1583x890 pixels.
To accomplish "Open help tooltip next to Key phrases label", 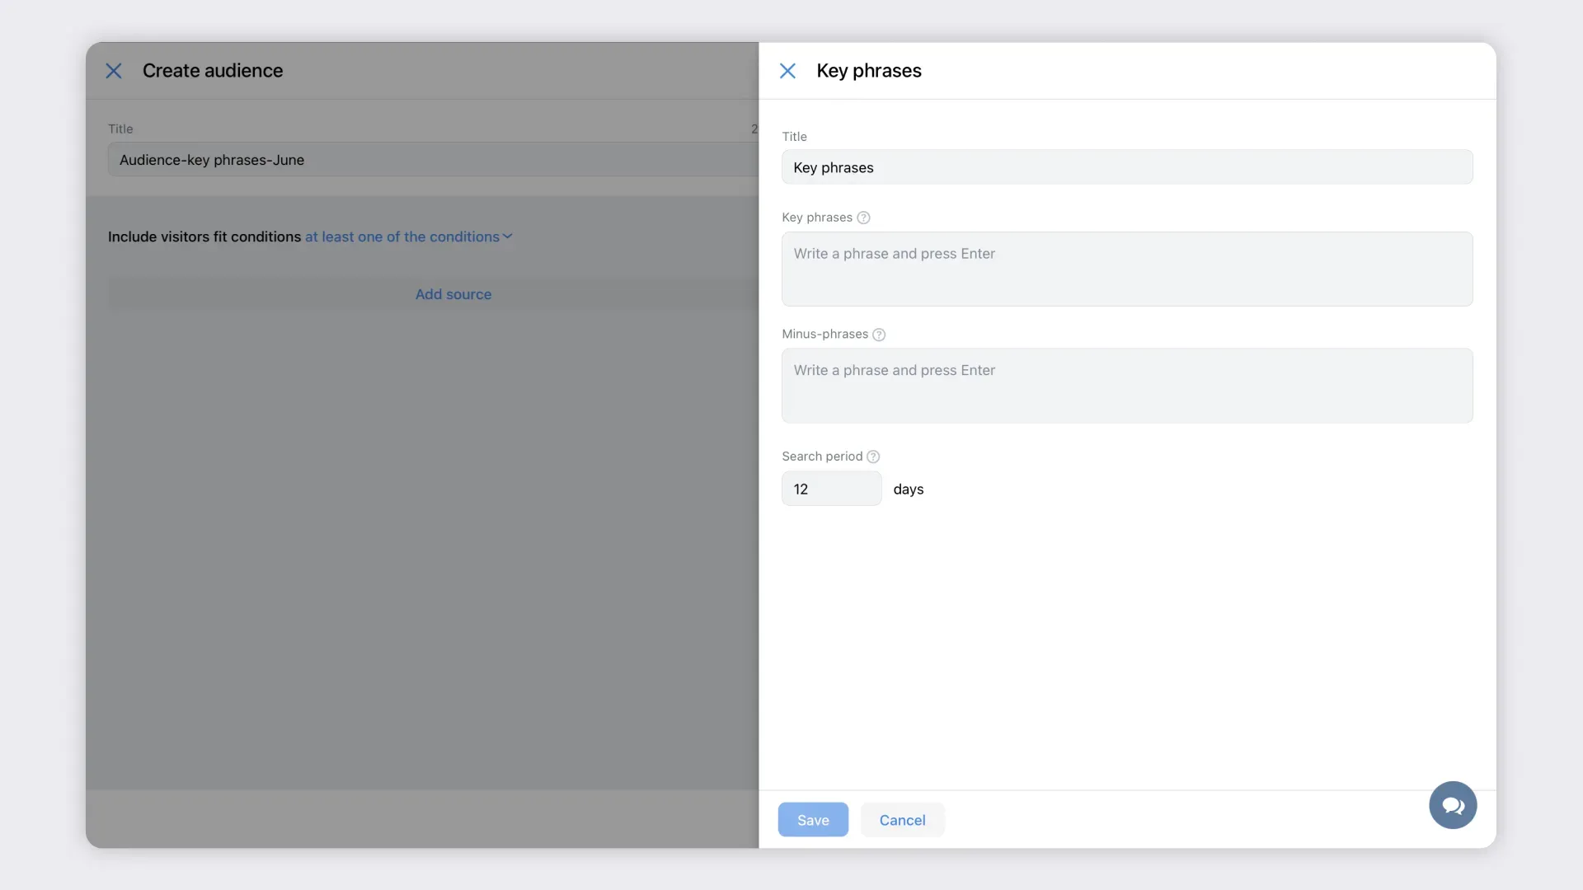I will 863,218.
